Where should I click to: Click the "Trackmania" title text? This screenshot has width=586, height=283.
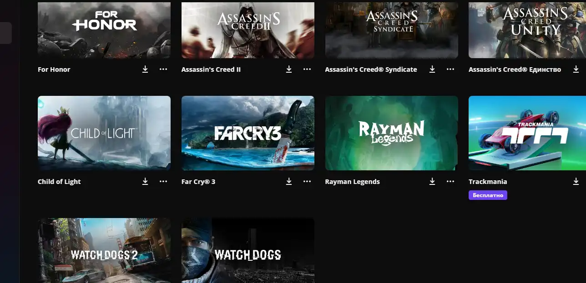click(488, 182)
